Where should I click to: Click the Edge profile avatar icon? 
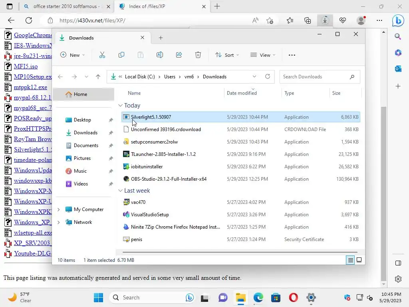coord(361,20)
